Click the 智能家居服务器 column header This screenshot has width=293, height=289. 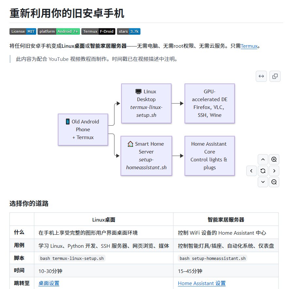[x=226, y=220]
